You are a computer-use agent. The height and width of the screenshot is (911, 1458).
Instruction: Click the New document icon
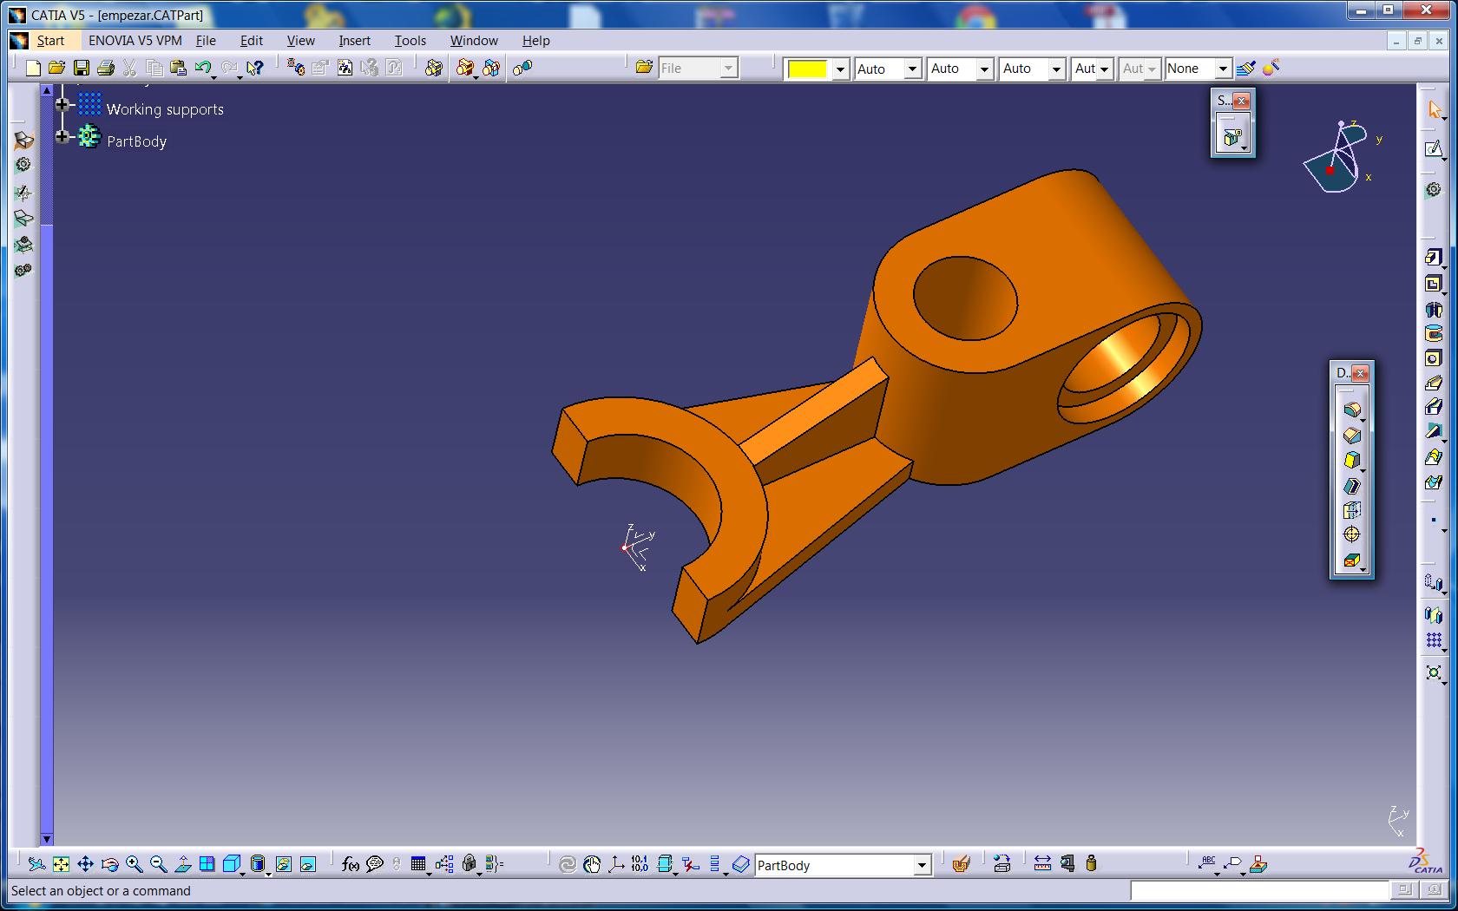(x=33, y=68)
